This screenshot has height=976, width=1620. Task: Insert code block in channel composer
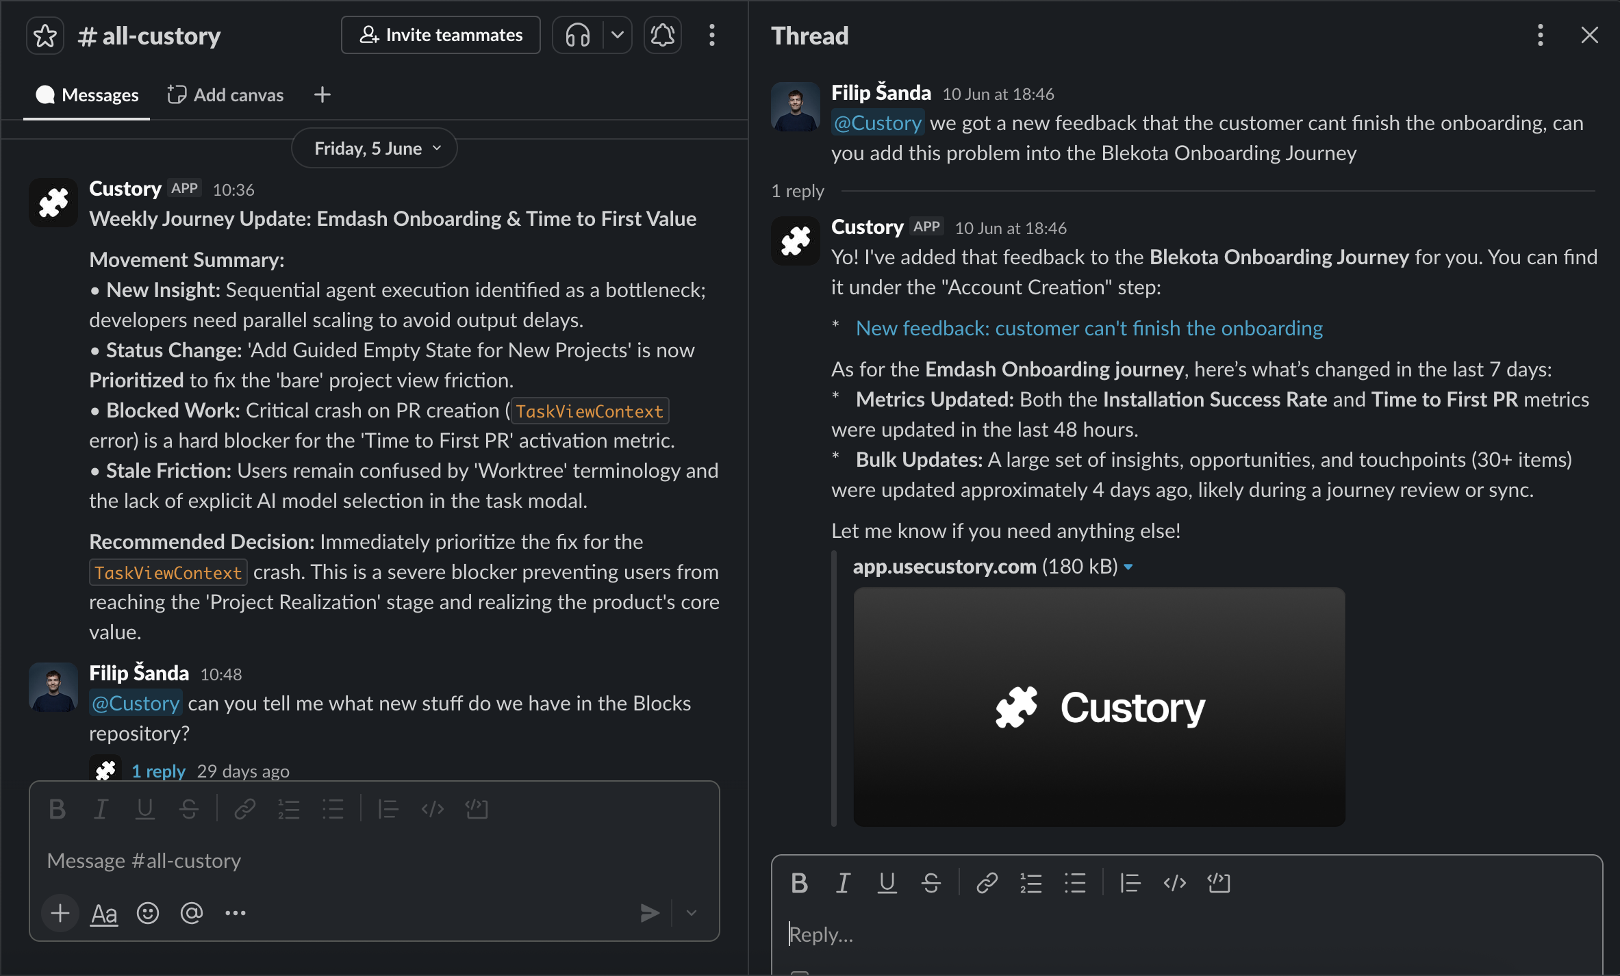pos(477,810)
